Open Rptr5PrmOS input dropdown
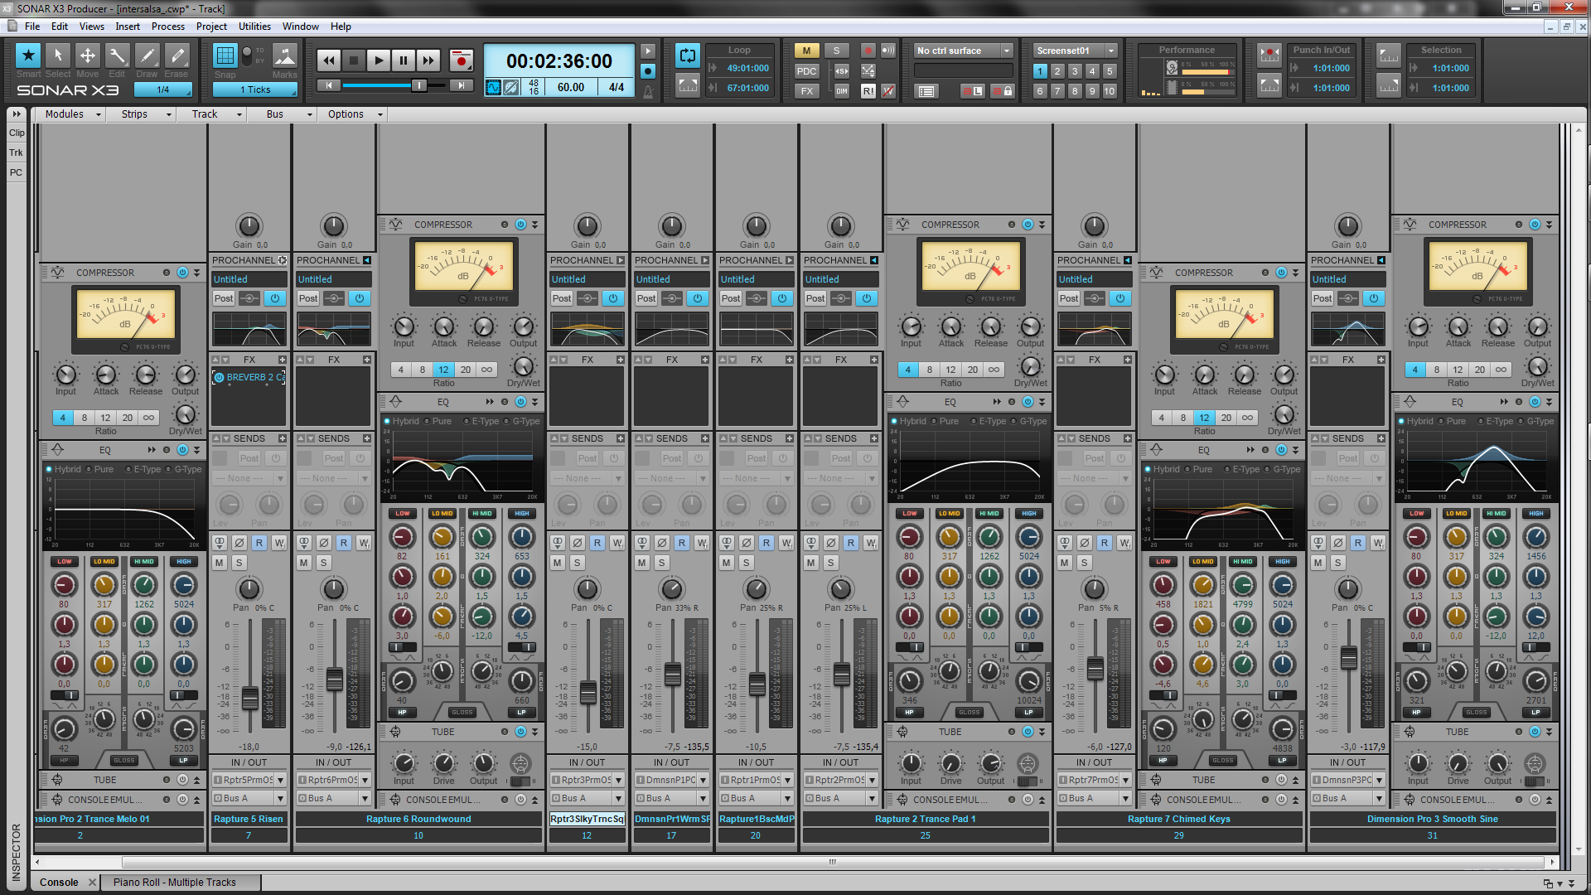 (x=249, y=780)
